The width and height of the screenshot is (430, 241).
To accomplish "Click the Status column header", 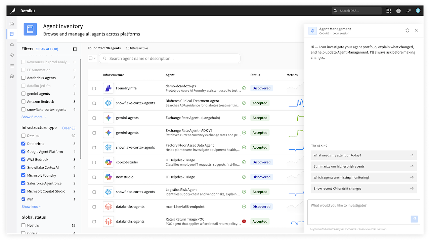I will pyautogui.click(x=255, y=75).
